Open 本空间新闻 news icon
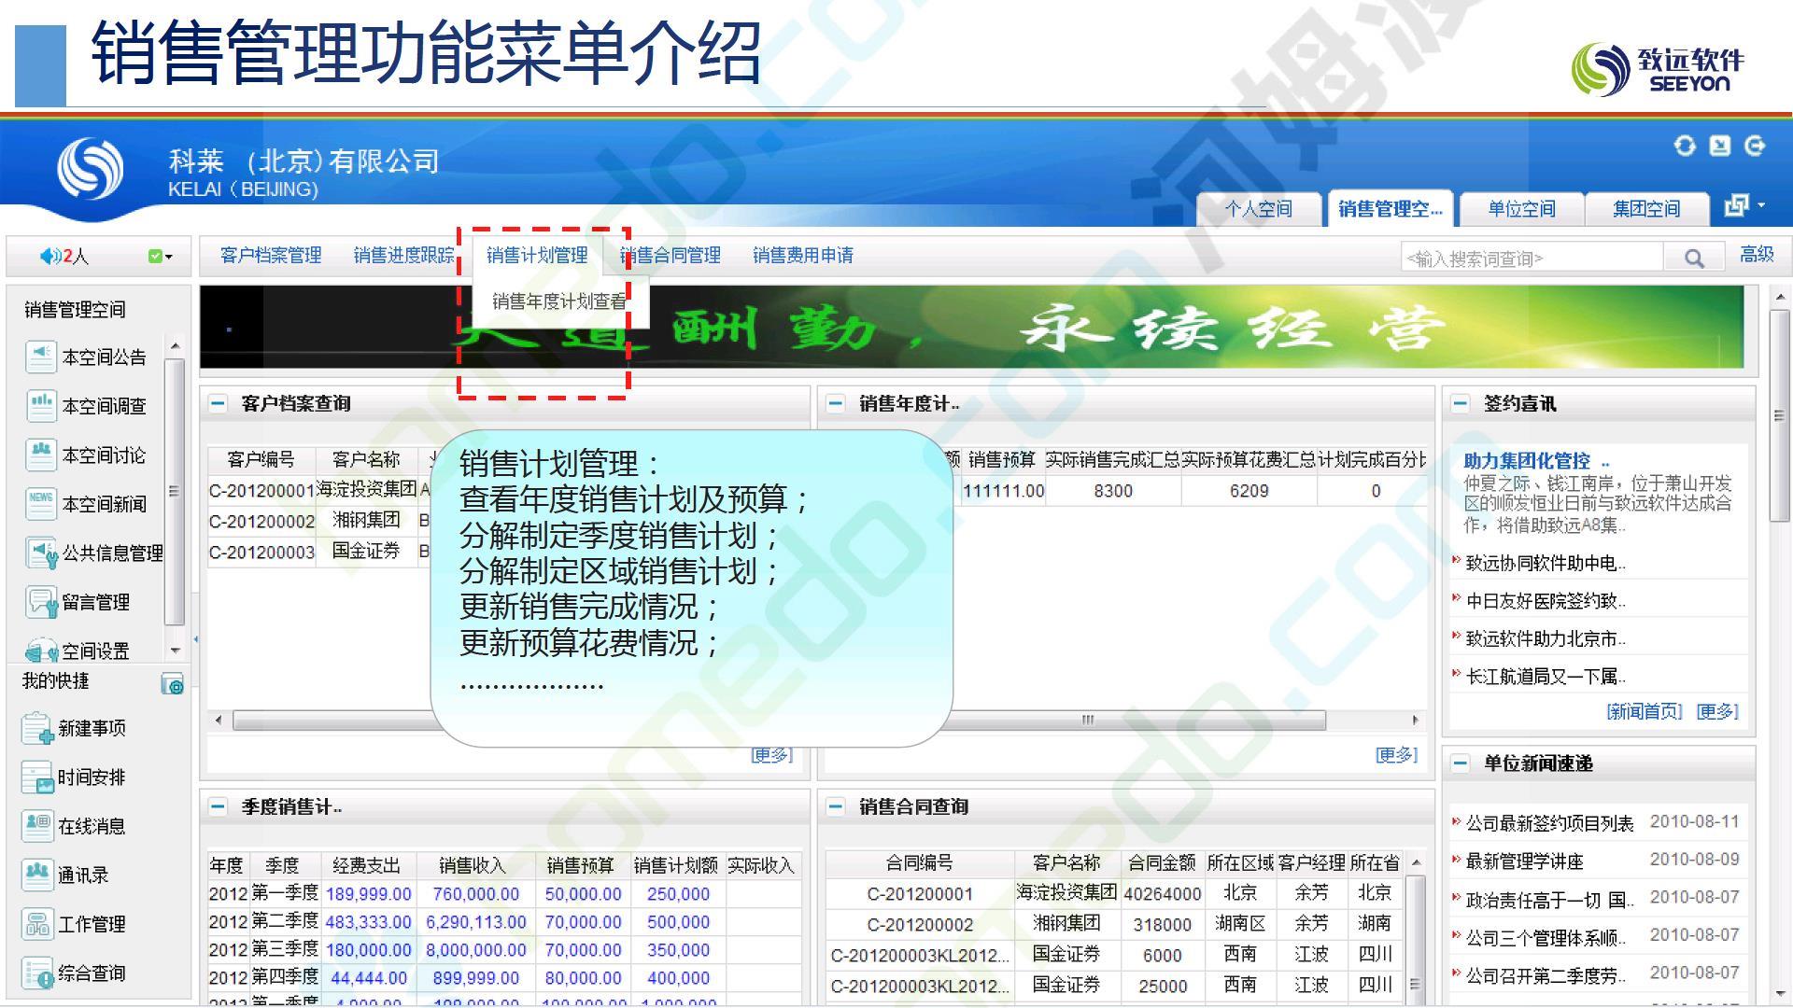 [x=40, y=503]
